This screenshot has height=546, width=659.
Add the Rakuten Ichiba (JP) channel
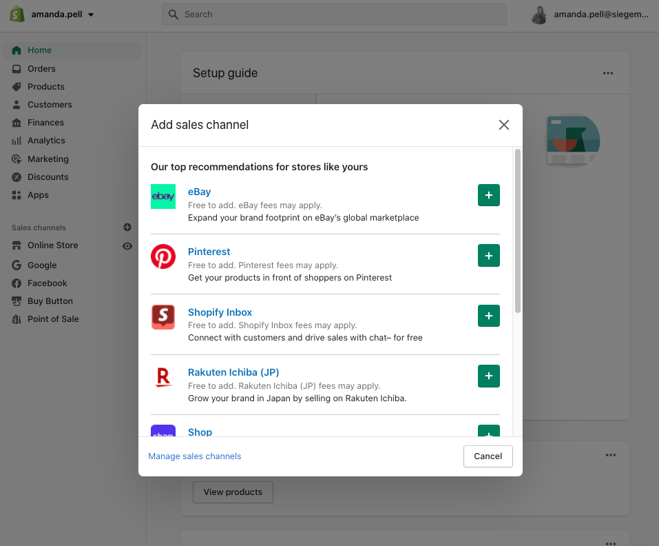489,376
